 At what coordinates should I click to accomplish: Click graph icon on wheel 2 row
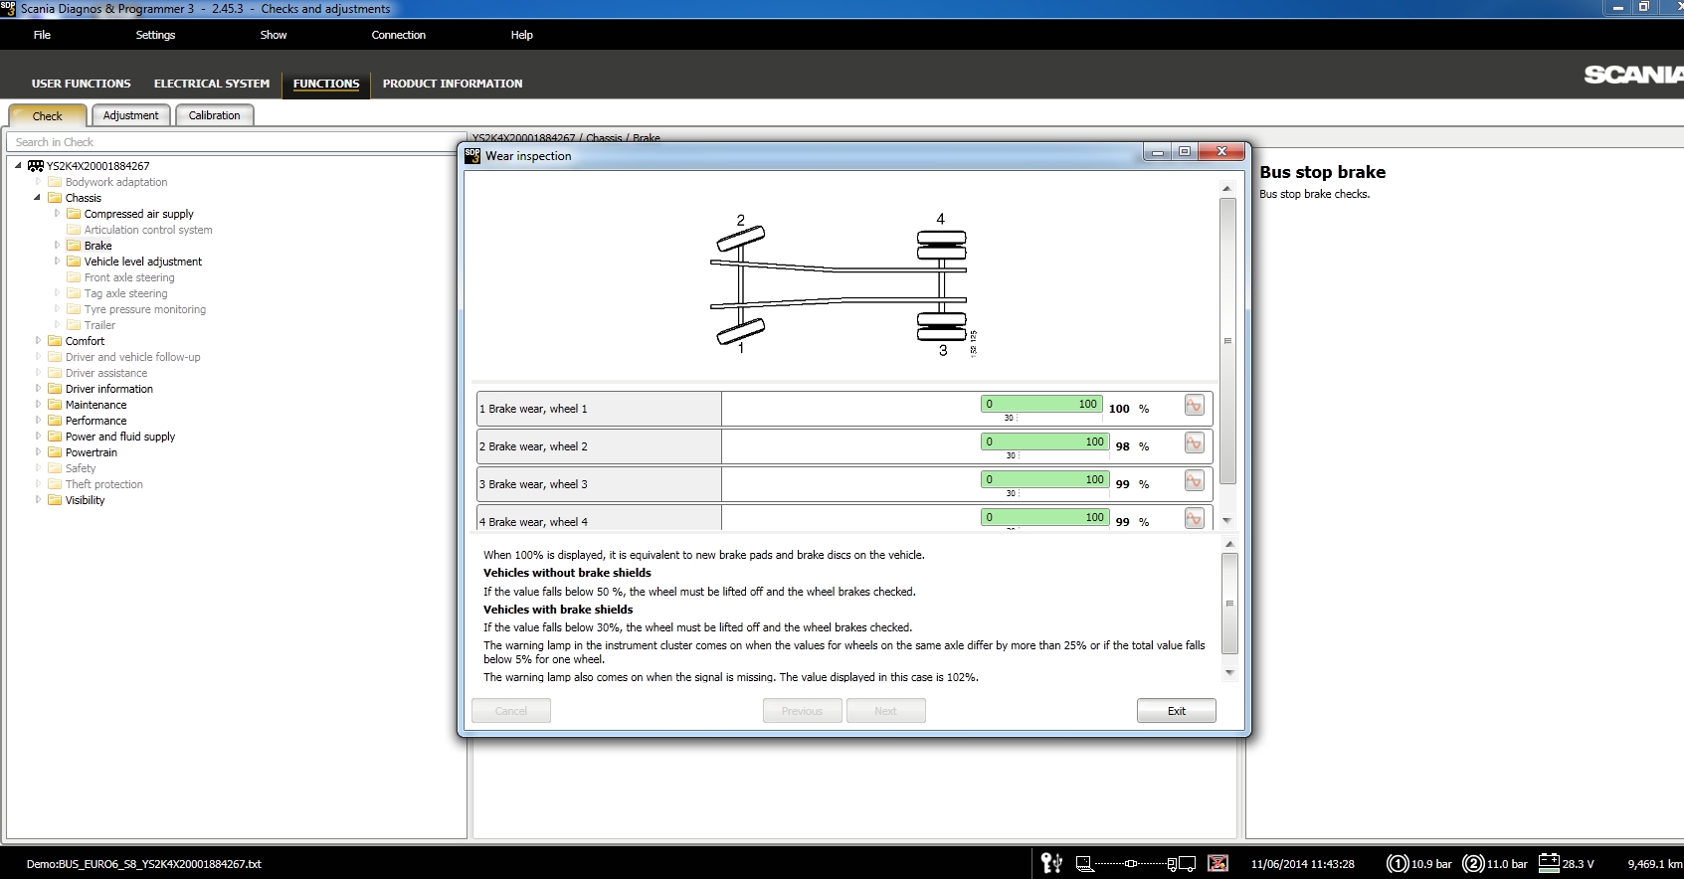[1194, 443]
